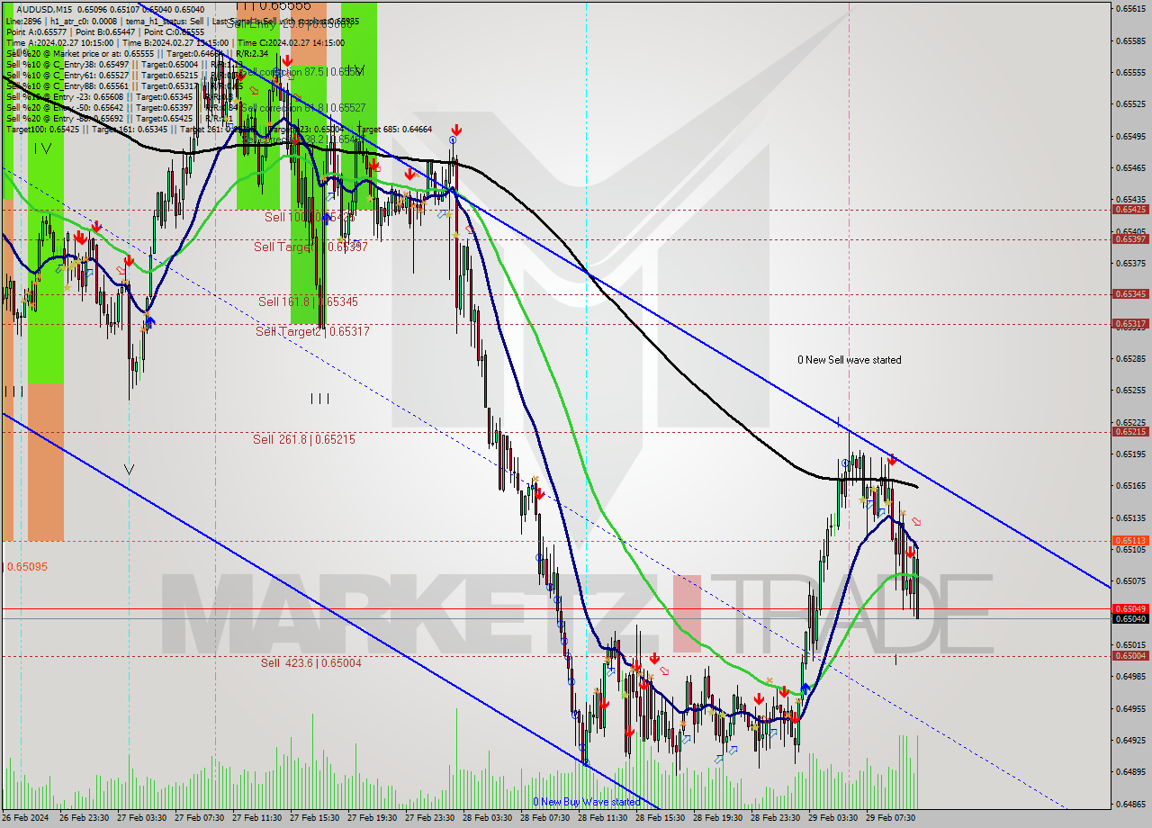
Task: Click the red 0.65215 price tag on axis
Action: (1131, 431)
